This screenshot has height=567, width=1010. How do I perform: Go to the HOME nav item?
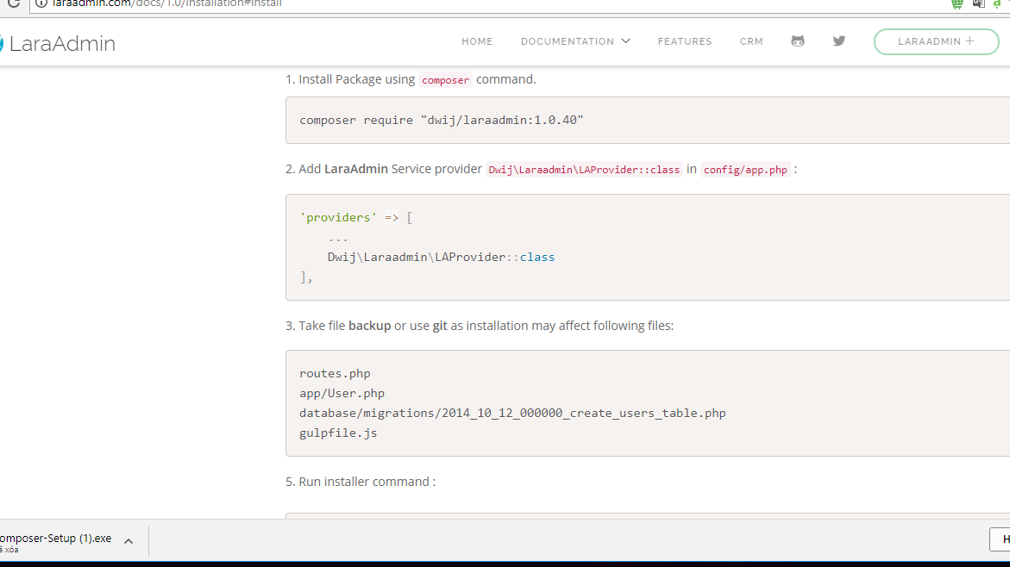click(477, 41)
